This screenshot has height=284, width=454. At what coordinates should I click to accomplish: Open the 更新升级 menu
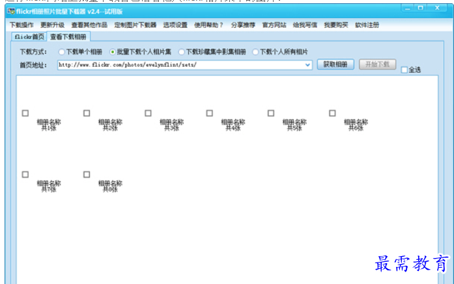52,25
